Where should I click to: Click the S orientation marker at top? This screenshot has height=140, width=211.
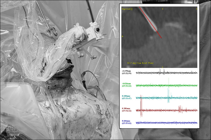[x=162, y=9]
